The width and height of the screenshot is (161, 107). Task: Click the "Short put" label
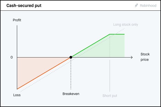pos(110,95)
